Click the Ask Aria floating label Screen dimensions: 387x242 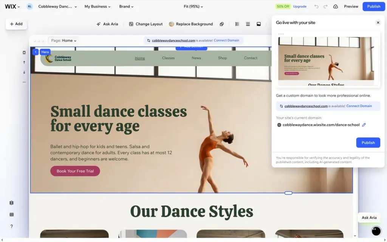[x=369, y=218]
